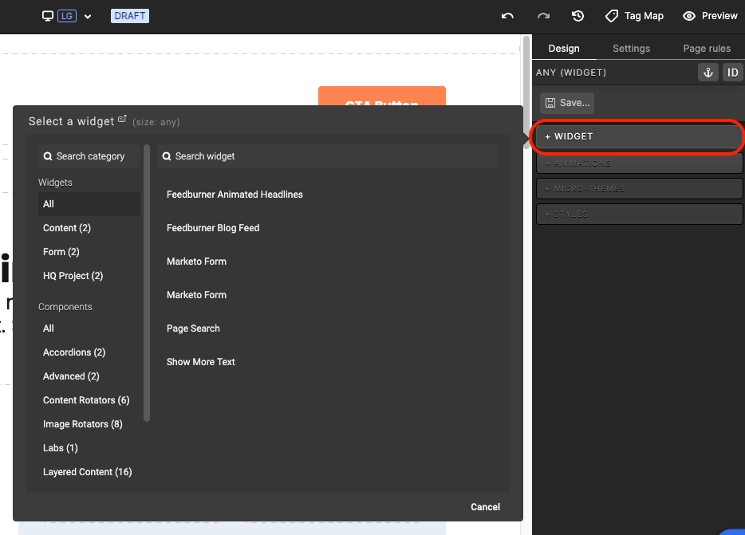Click the category list scrollbar

[147, 283]
